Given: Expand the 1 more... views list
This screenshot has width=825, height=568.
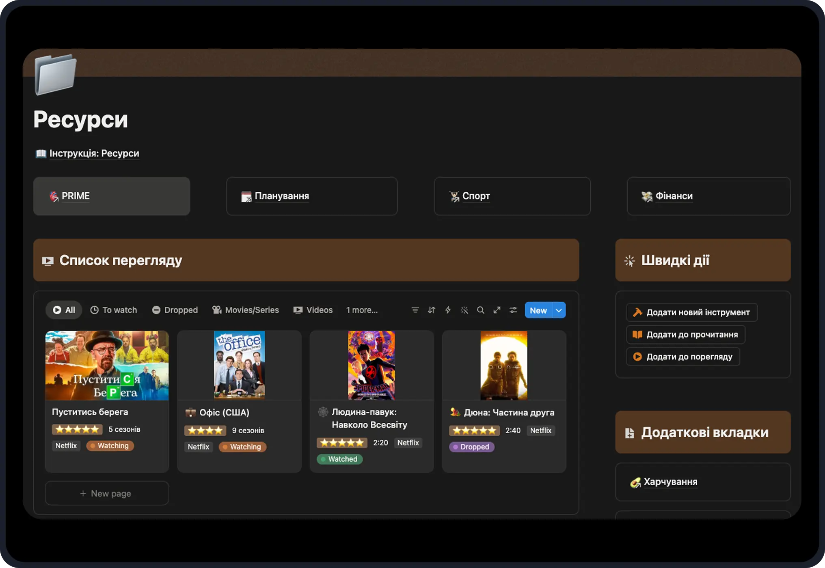Looking at the screenshot, I should tap(362, 310).
